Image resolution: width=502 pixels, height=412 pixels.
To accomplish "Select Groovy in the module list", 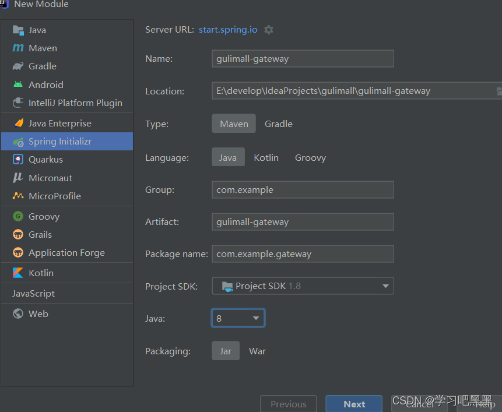I will pyautogui.click(x=67, y=216).
